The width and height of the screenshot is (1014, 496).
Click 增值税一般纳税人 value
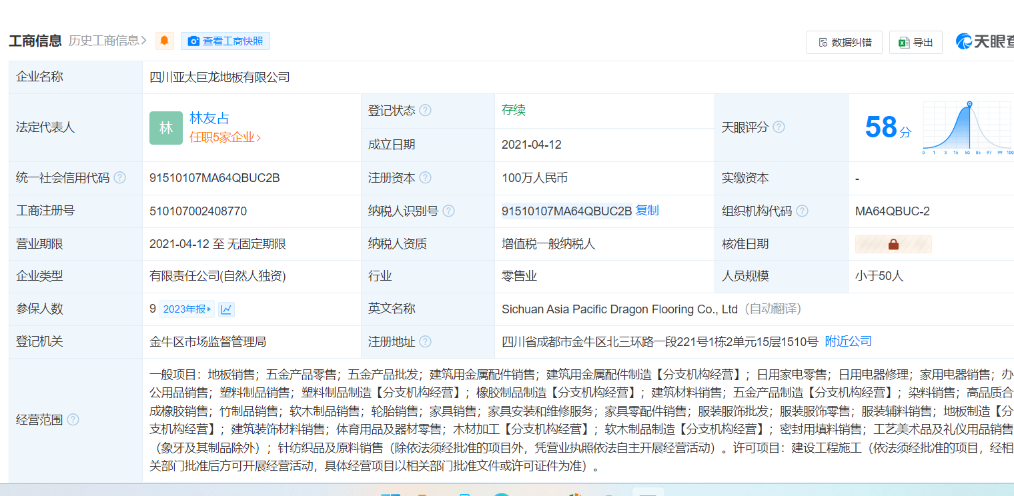548,244
